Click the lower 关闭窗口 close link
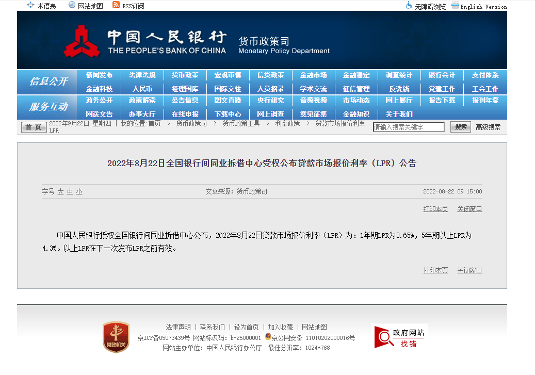This screenshot has width=535, height=375. coord(469,270)
